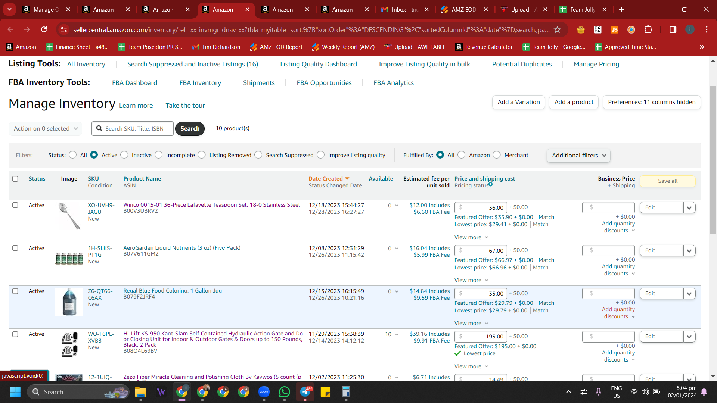Open the FBA Dashboard tool
This screenshot has height=403, width=717.
[x=134, y=83]
